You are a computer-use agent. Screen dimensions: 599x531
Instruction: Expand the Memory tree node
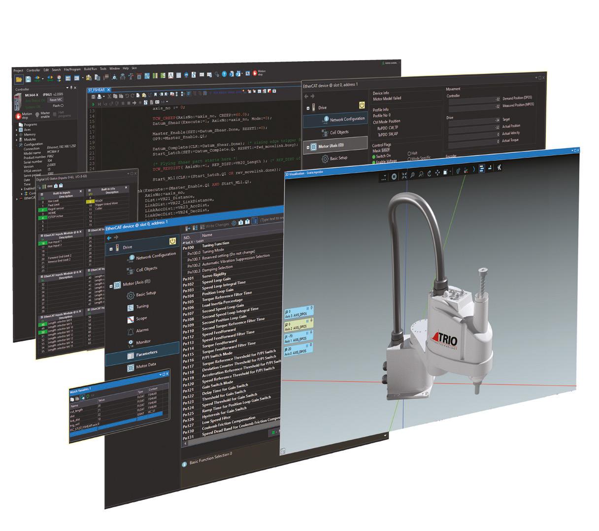click(x=16, y=135)
